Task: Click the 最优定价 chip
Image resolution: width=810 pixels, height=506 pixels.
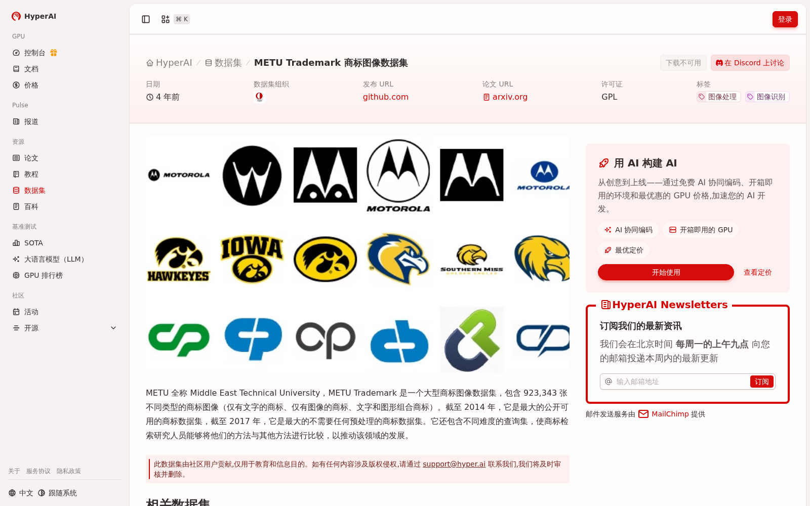Action: tap(624, 250)
